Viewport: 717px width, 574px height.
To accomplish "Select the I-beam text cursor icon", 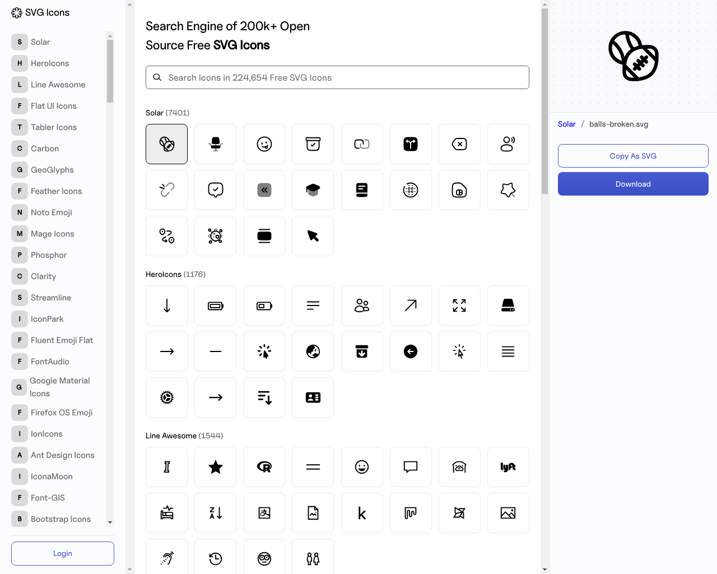I will point(166,467).
